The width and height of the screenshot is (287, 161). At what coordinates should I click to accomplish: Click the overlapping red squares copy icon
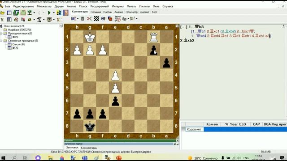coord(110,19)
